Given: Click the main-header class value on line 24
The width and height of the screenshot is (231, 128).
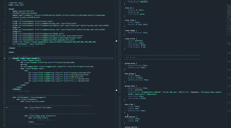Looking at the screenshot, I should [33, 58].
